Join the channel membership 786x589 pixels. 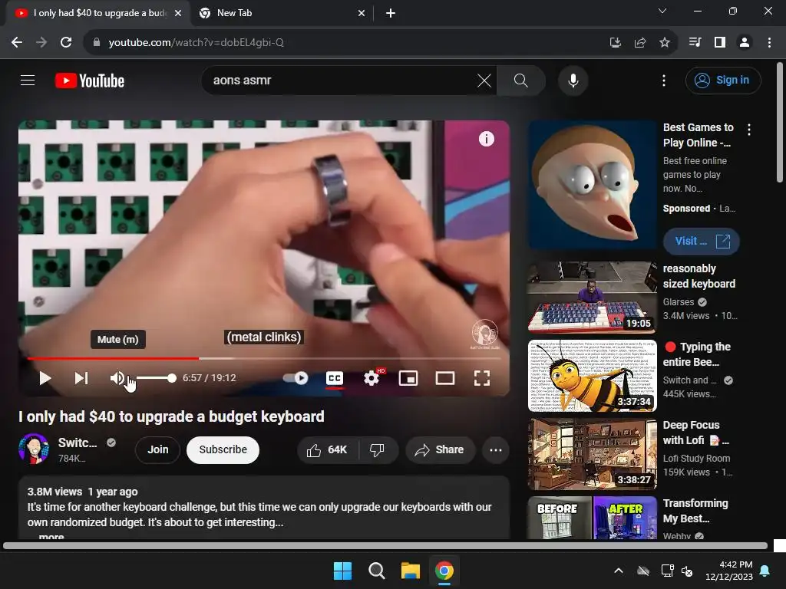click(x=157, y=449)
